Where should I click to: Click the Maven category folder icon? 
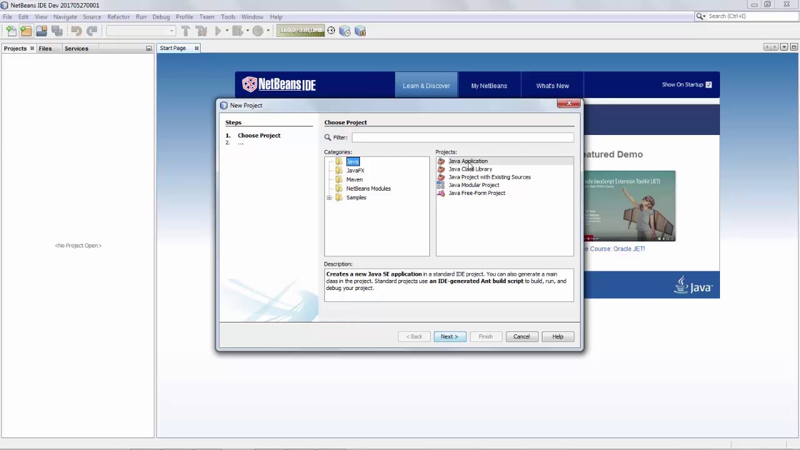(x=339, y=179)
